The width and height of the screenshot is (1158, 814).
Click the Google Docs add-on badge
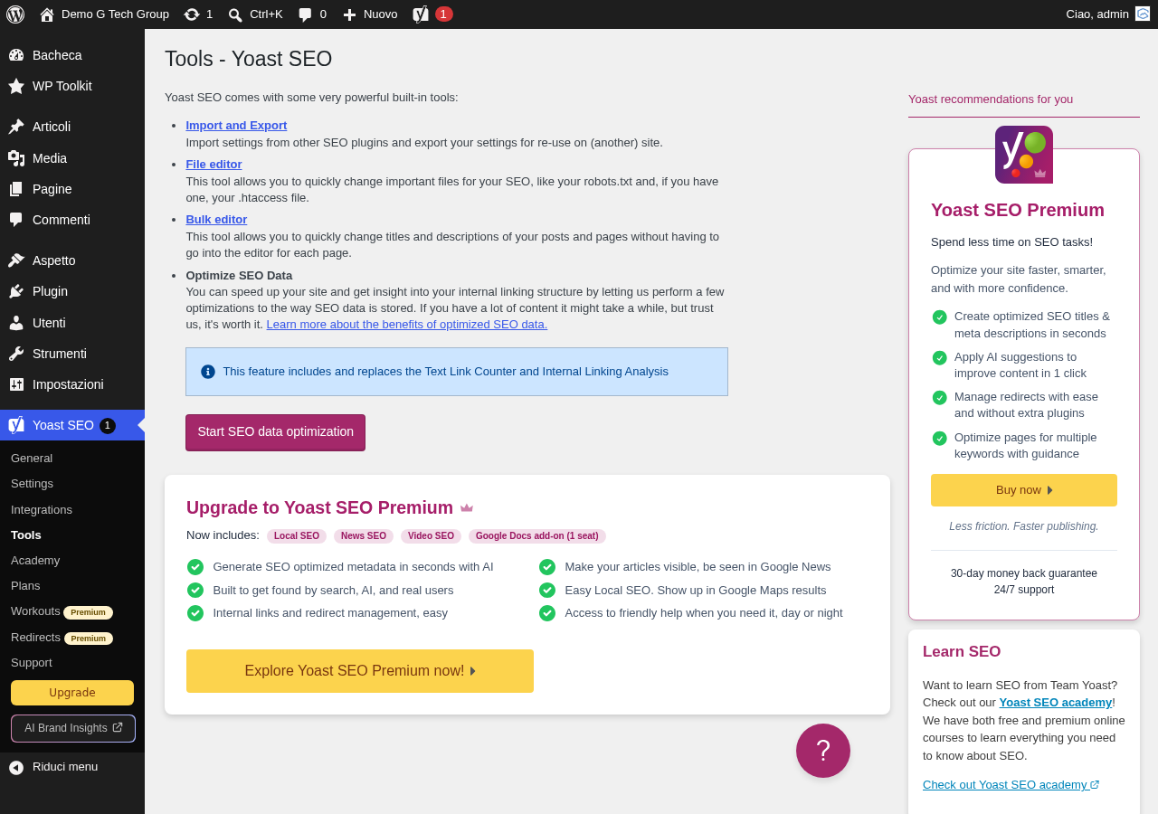[x=537, y=536]
